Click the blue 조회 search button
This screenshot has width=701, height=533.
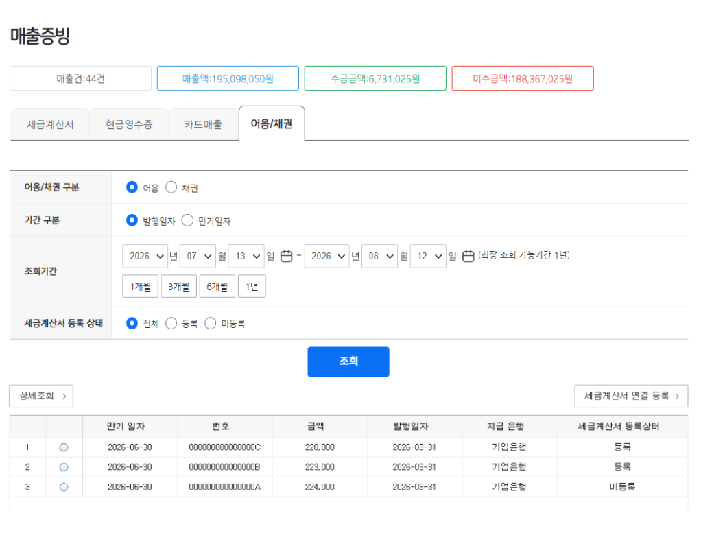348,362
